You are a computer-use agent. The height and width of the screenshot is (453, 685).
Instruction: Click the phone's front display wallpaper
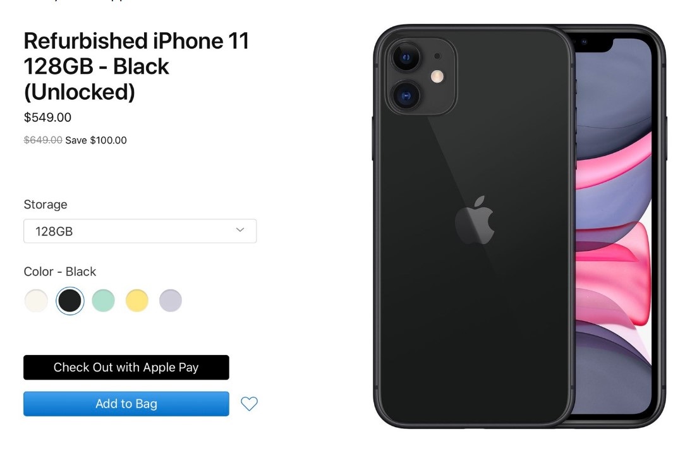point(614,227)
